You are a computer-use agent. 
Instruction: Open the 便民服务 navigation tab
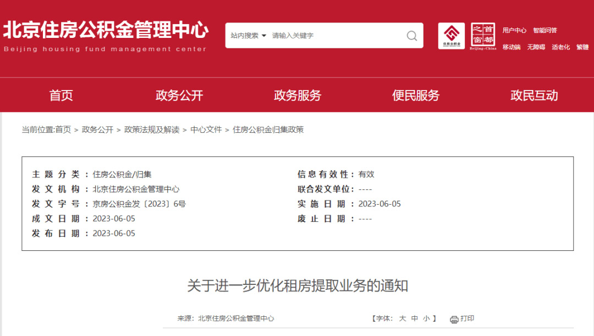click(416, 95)
